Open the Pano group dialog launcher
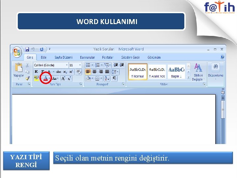 pyautogui.click(x=29, y=84)
